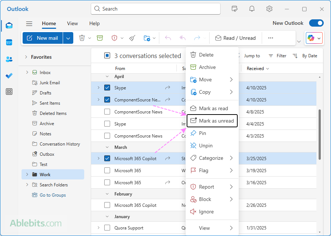The height and width of the screenshot is (236, 331).
Task: Switch to the View tab
Action: click(x=72, y=23)
